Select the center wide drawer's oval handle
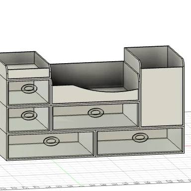 [96, 112]
